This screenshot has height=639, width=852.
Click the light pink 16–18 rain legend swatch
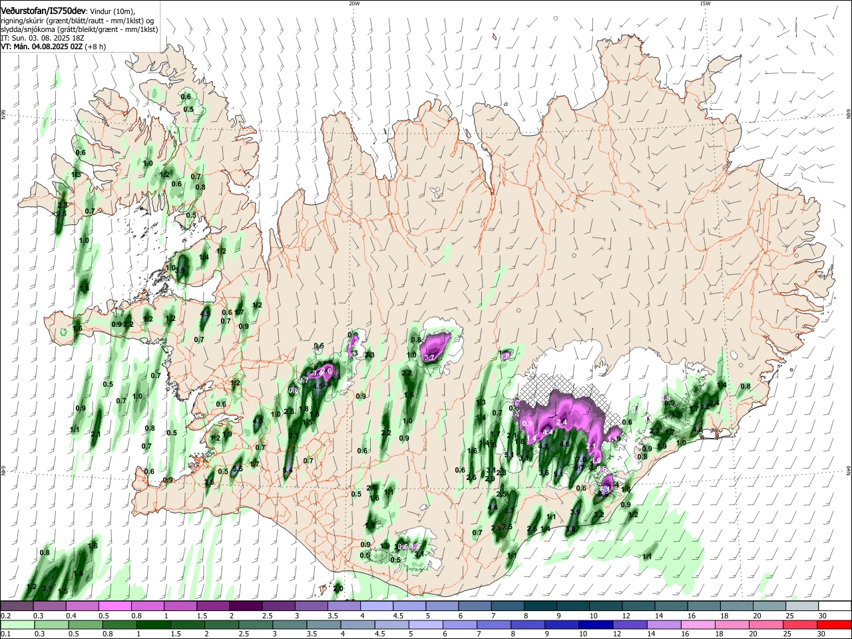[699, 624]
